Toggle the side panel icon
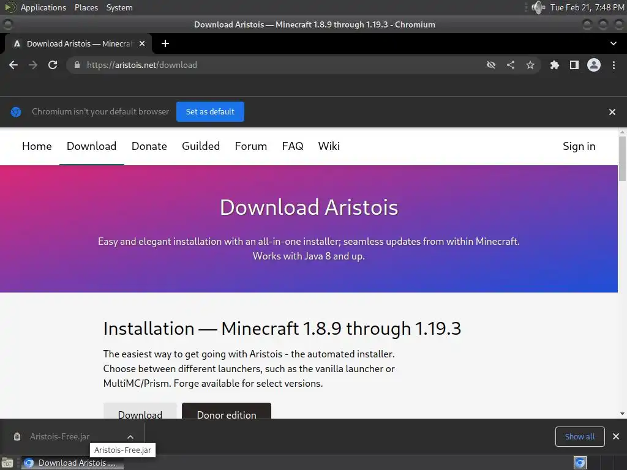Image resolution: width=627 pixels, height=470 pixels. [x=574, y=65]
